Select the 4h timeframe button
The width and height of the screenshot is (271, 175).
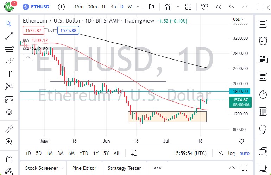pyautogui.click(x=113, y=7)
